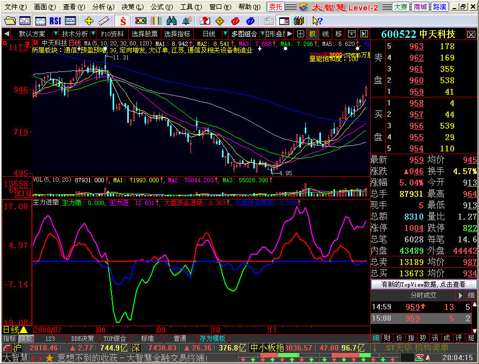Open the 决策(L) menu
The image size is (479, 364).
(x=133, y=6)
